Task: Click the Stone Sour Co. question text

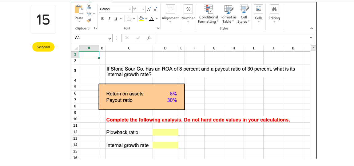Action: (x=201, y=71)
